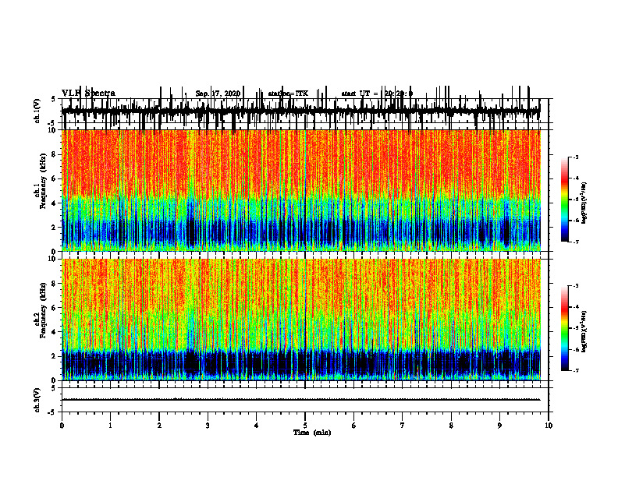Screen dimensions: 618x477
Task: Click the "VLF Spectra" plot title
Action: pyautogui.click(x=88, y=94)
